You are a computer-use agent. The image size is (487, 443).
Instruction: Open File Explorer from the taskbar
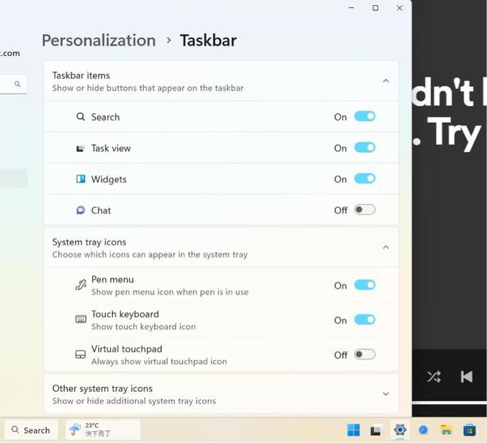446,430
